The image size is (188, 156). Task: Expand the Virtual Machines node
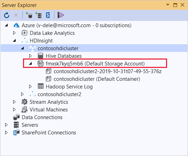[x=14, y=110]
